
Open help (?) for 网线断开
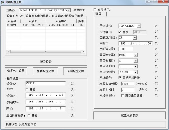tap(157, 78)
